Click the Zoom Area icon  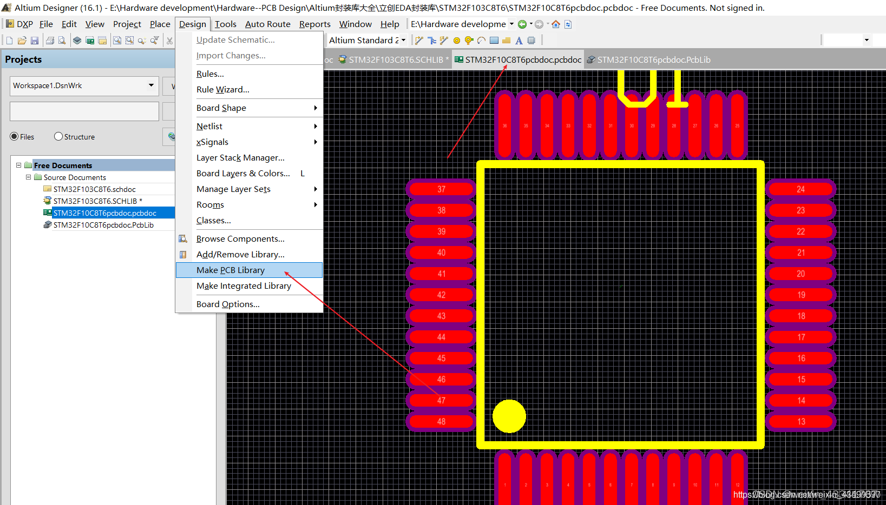[x=129, y=41]
